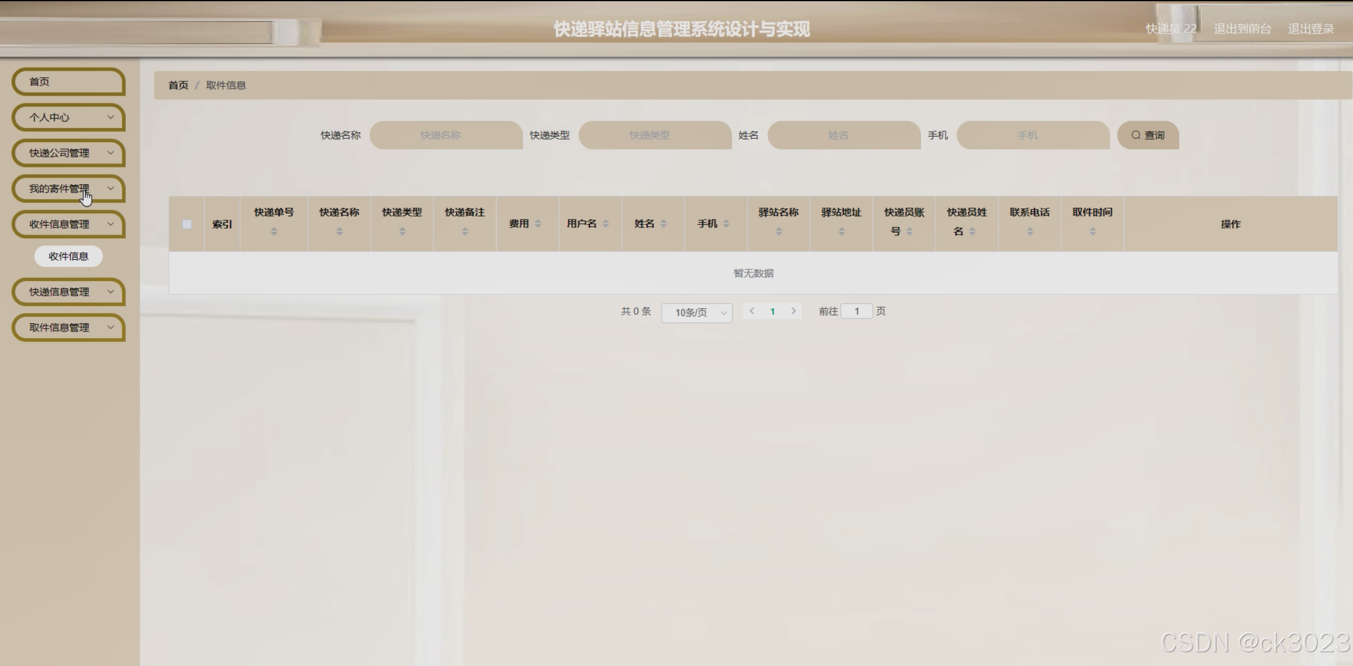The height and width of the screenshot is (666, 1353).
Task: Sort by 取件时间 column arrows
Action: (x=1092, y=232)
